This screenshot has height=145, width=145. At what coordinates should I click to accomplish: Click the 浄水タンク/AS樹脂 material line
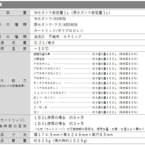pos(50,19)
